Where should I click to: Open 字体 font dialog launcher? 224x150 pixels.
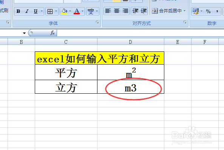97,22
